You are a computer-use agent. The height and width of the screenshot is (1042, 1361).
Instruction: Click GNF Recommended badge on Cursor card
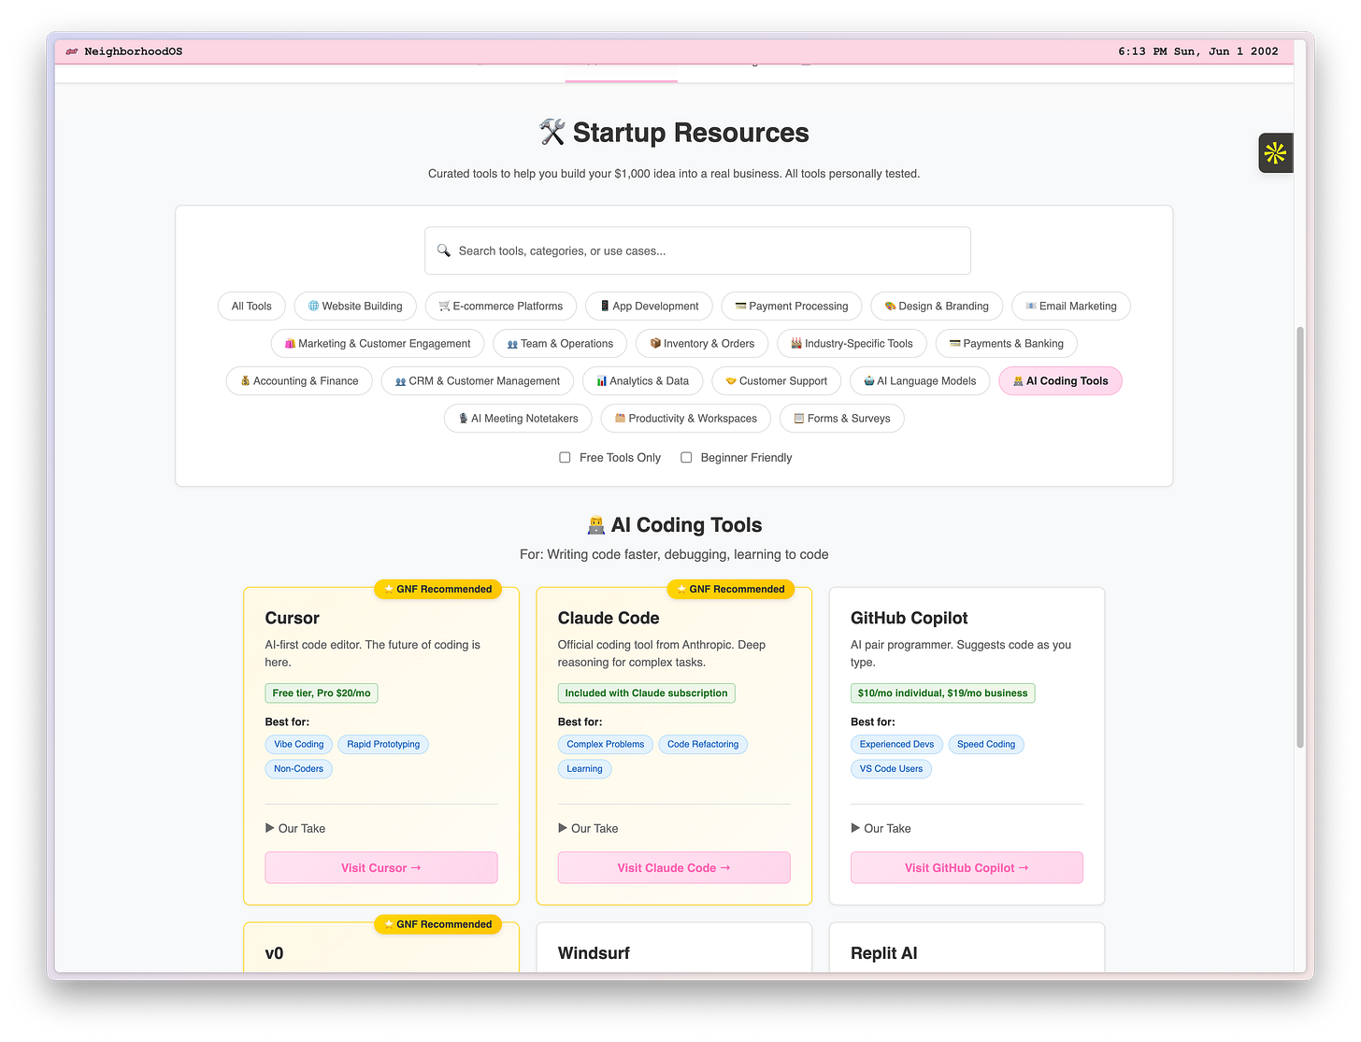438,589
